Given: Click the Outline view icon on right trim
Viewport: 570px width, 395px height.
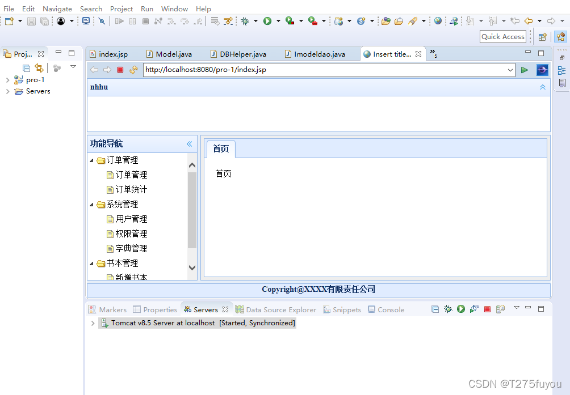Looking at the screenshot, I should (x=561, y=70).
